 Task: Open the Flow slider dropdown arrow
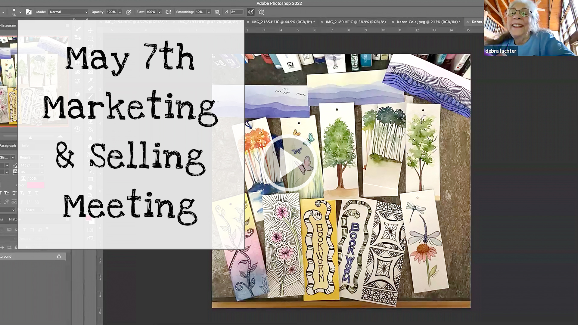(x=160, y=12)
